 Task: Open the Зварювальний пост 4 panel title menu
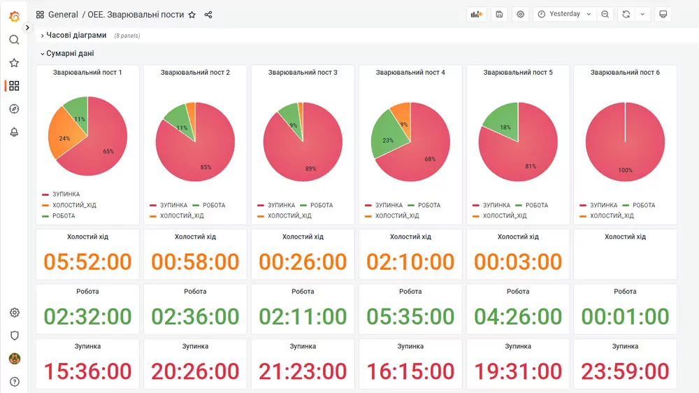pyautogui.click(x=410, y=72)
